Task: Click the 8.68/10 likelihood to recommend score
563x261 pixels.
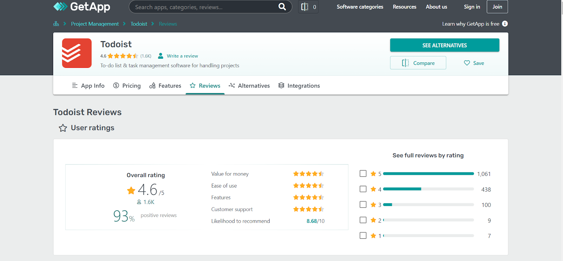Action: [316, 221]
